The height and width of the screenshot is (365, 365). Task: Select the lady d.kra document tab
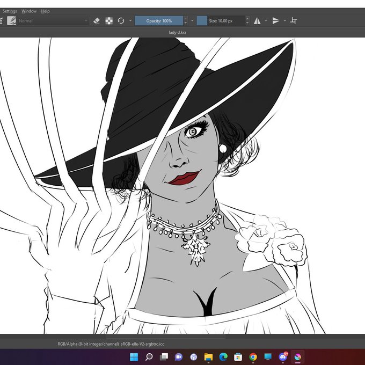coord(177,32)
